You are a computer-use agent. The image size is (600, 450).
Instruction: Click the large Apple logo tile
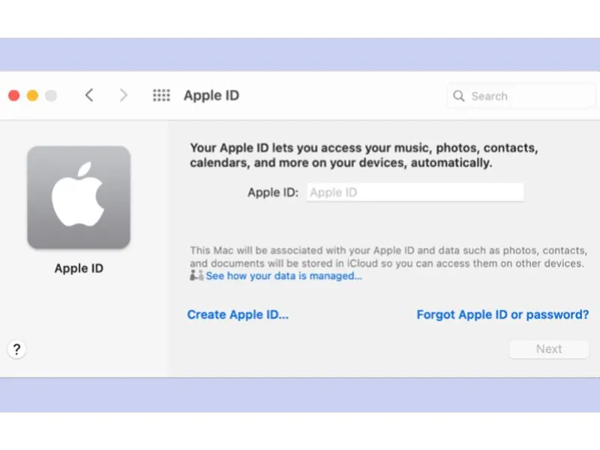79,197
